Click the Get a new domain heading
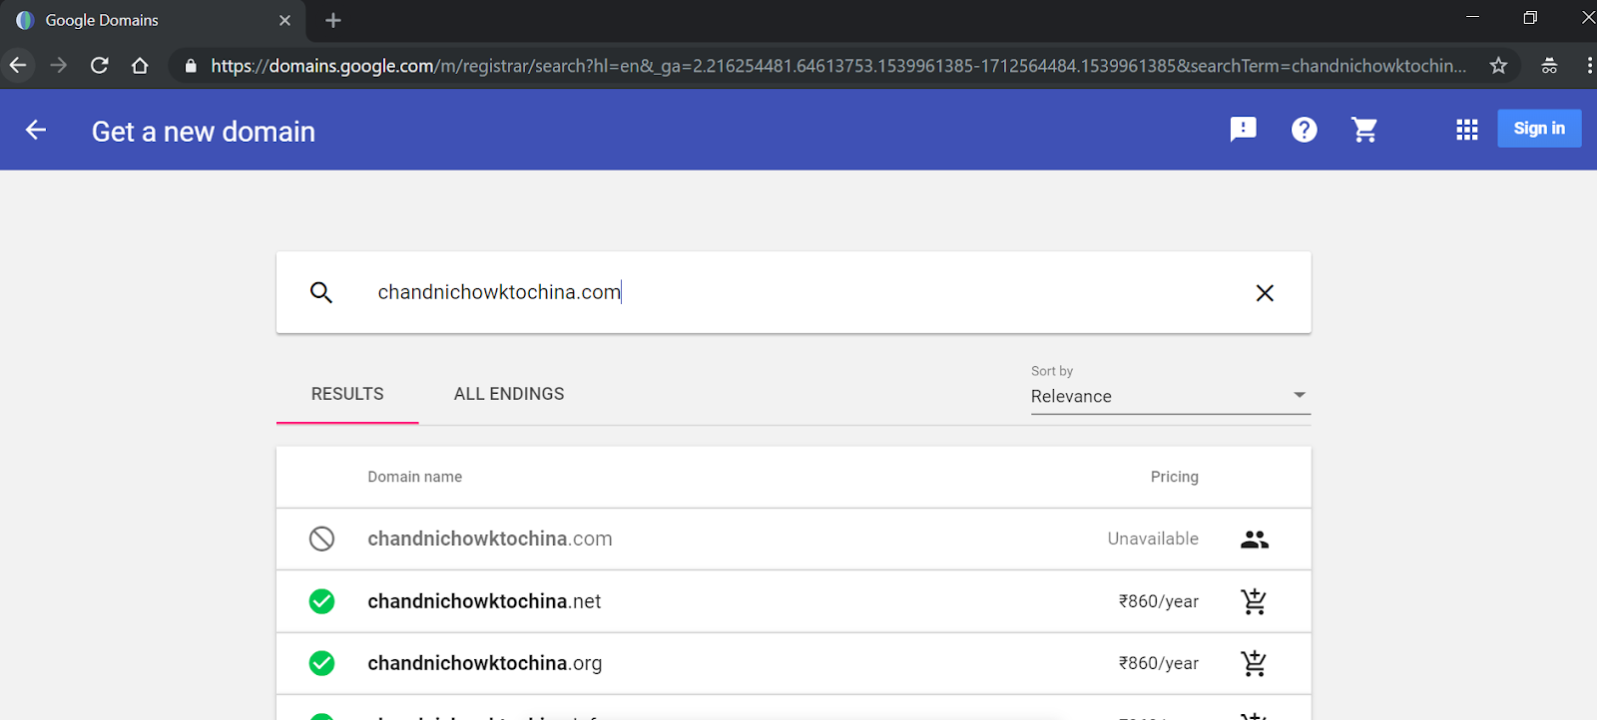This screenshot has height=720, width=1597. click(x=204, y=132)
